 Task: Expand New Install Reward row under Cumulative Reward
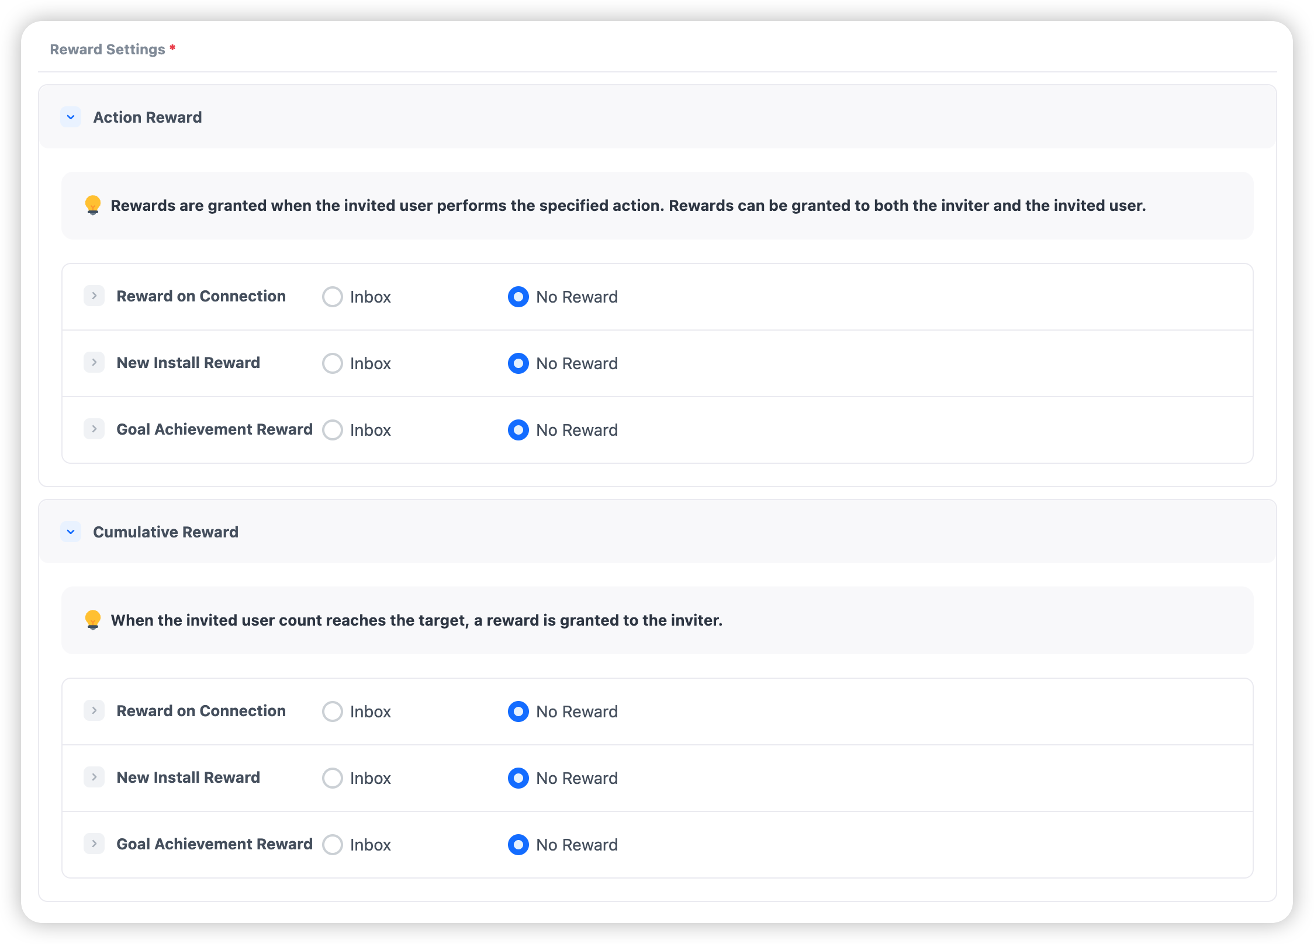coord(94,778)
